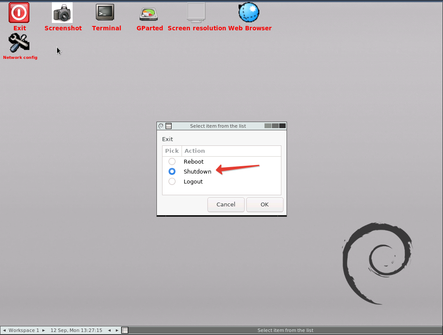This screenshot has height=335, width=443.
Task: Open Network config utility
Action: coord(19,42)
